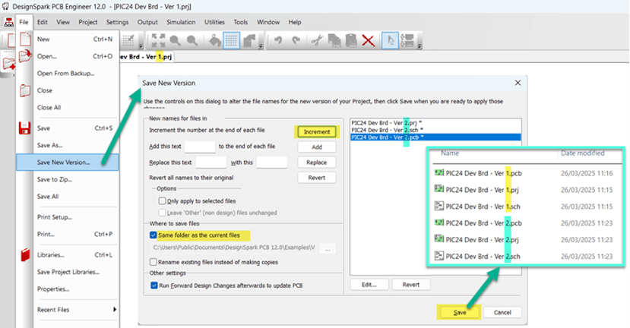This screenshot has height=328, width=630.
Task: Choose 'Save New Version...' in File menu
Action: point(68,162)
